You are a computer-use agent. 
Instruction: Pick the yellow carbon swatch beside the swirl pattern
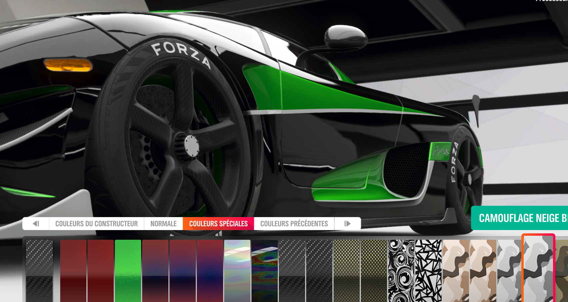[374, 271]
